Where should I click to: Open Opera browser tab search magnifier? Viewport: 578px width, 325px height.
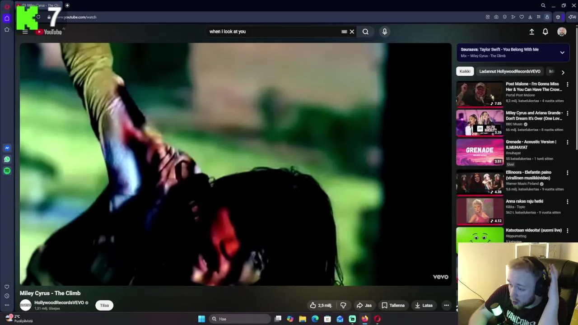point(543,5)
